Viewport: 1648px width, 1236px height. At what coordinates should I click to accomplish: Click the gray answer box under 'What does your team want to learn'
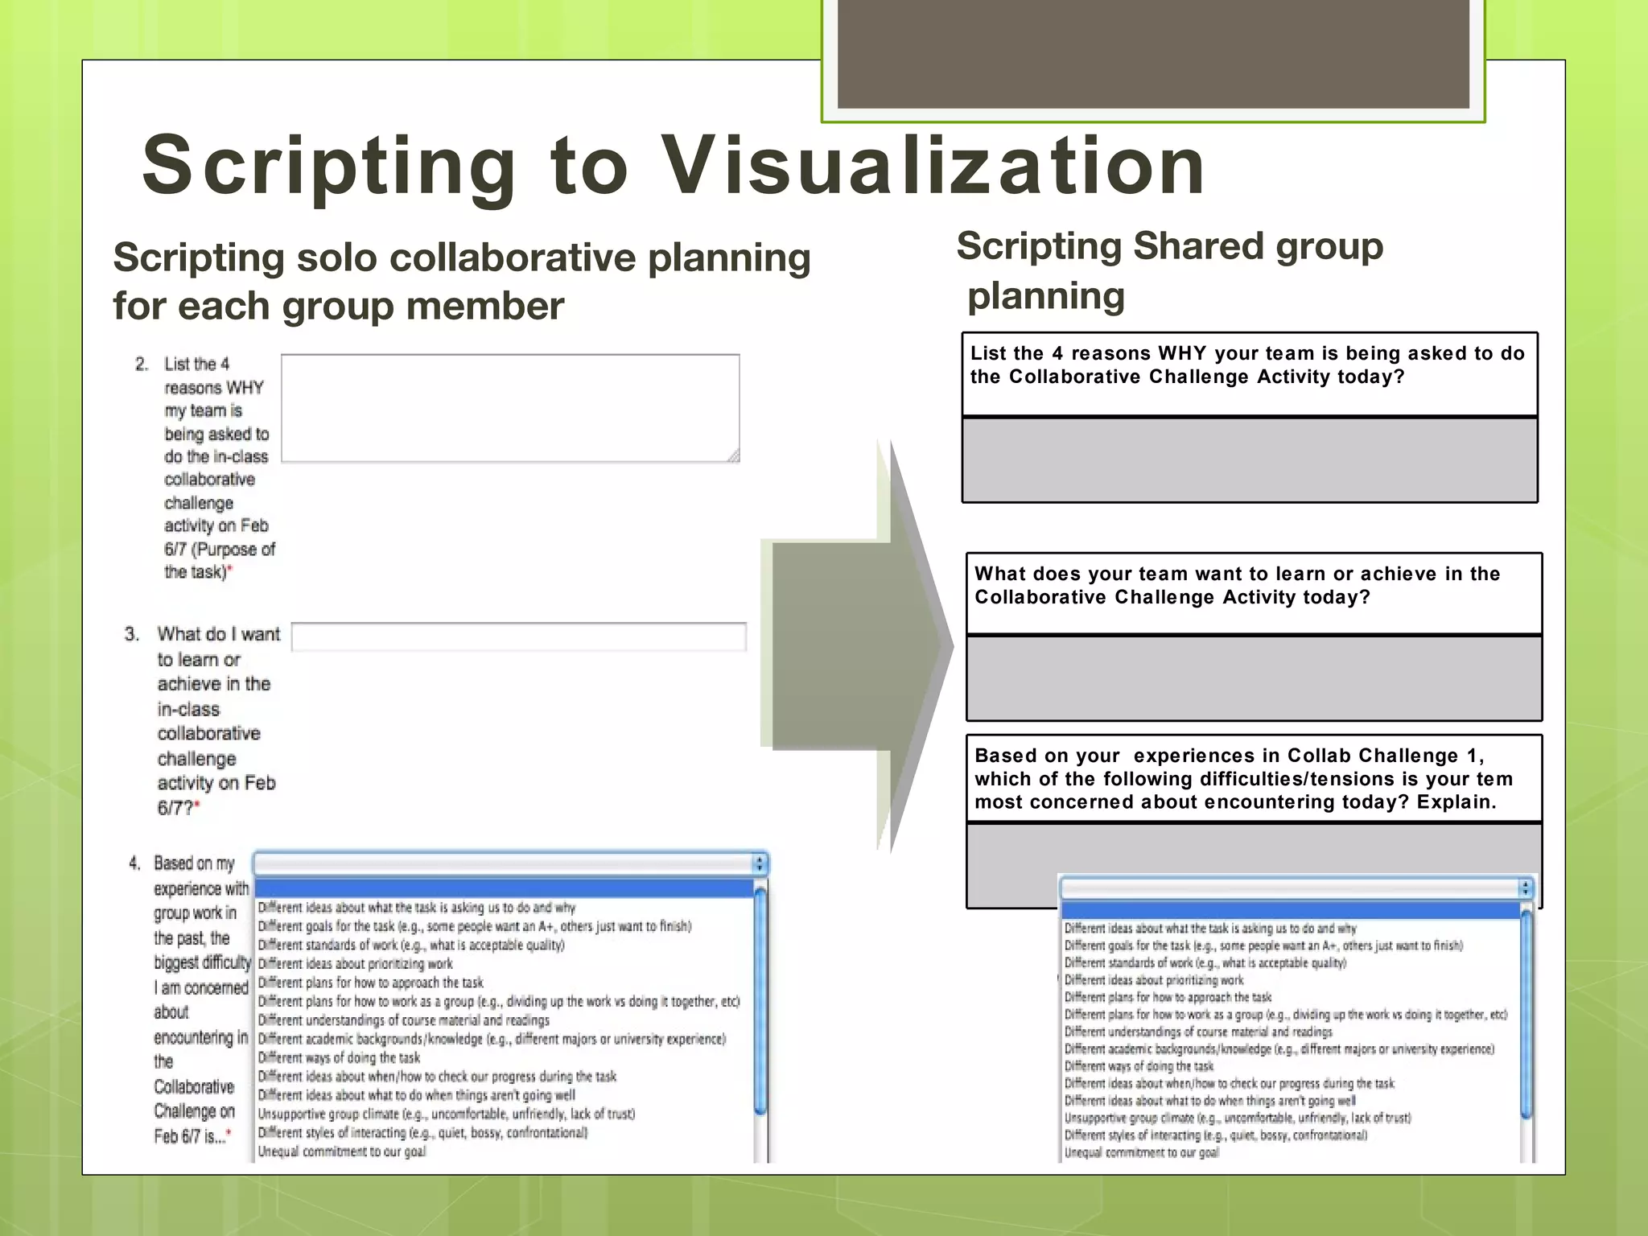point(1254,678)
